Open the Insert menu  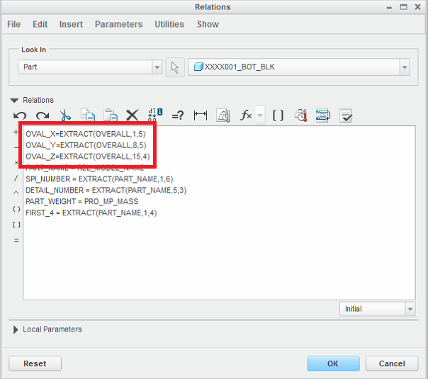(x=71, y=24)
